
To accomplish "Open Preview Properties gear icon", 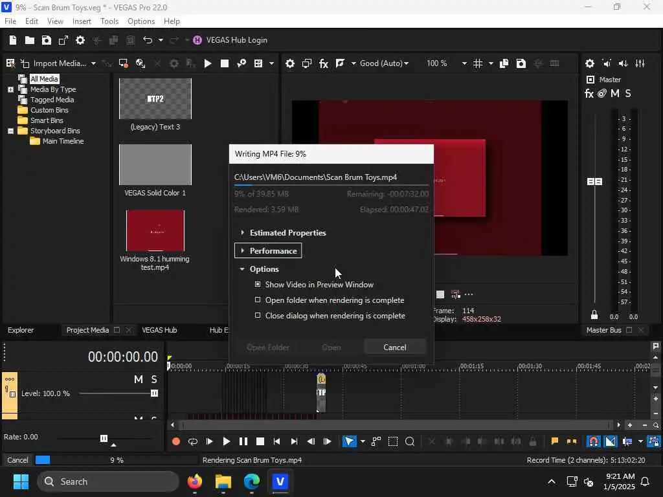I will coord(289,63).
